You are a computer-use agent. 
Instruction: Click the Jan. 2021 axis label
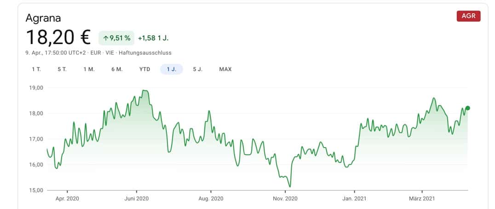(x=355, y=198)
